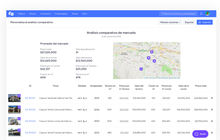Open property link EB-B5550
This screenshot has width=220, height=140.
(31, 133)
